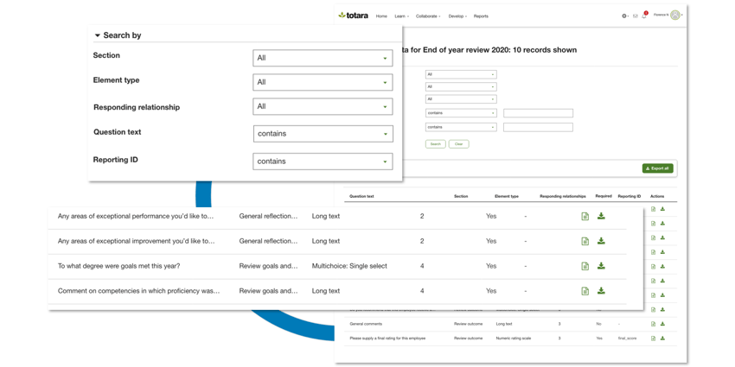Select 'Comment on competencies in which proficiency' question

(x=138, y=291)
